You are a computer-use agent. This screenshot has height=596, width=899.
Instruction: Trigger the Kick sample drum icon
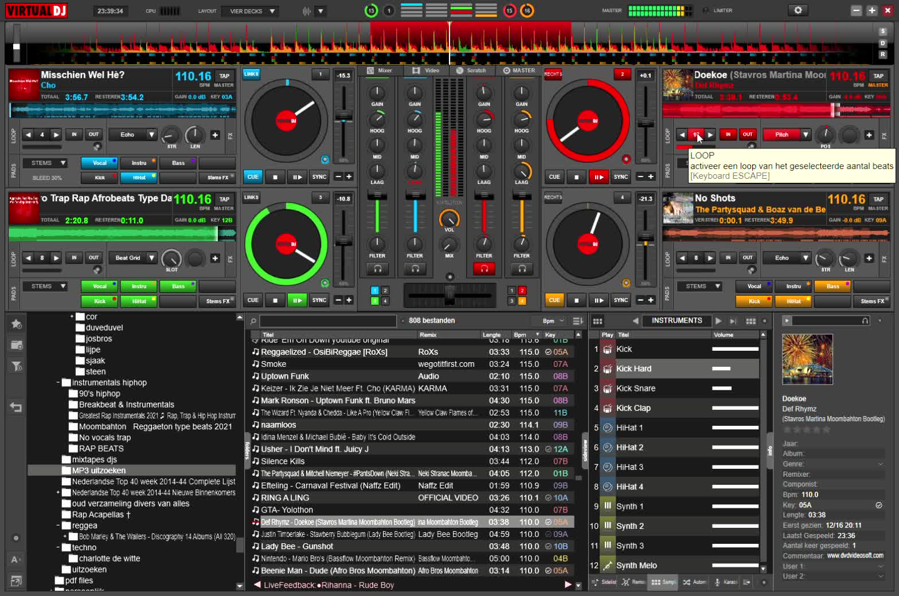click(608, 349)
